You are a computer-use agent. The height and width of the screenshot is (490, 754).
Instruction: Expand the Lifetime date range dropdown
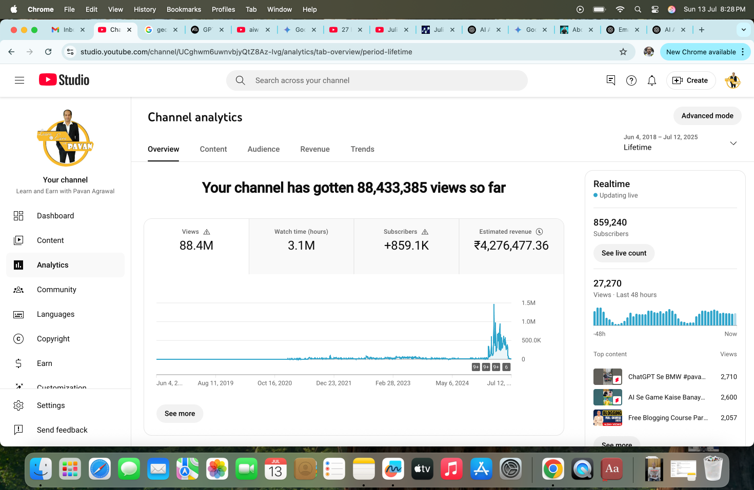[x=733, y=143]
